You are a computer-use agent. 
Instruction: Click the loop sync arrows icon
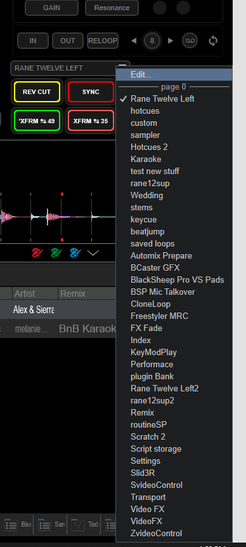click(x=213, y=41)
